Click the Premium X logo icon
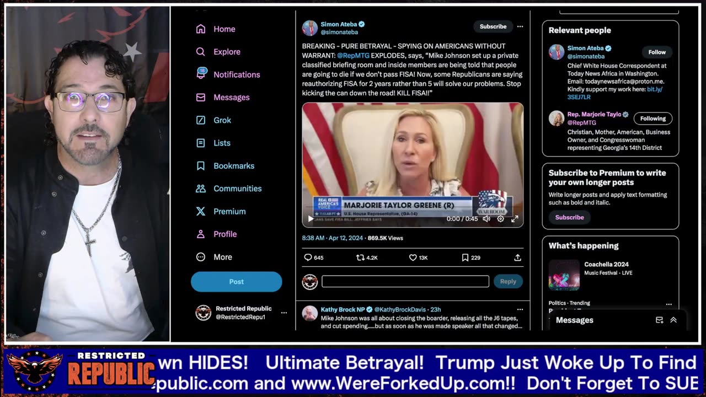The height and width of the screenshot is (397, 706). [x=201, y=211]
